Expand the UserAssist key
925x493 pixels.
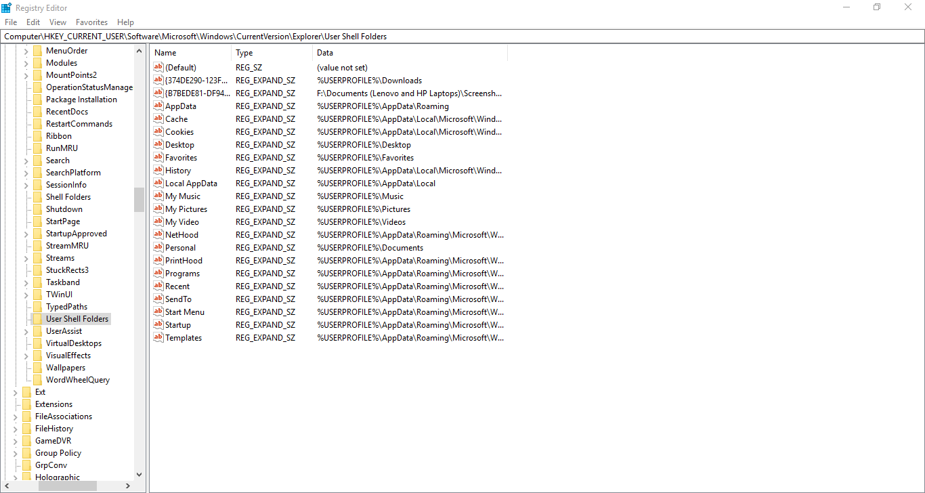pos(26,331)
